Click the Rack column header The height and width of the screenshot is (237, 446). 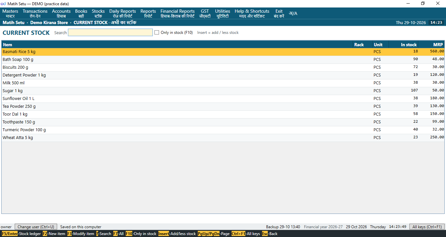pyautogui.click(x=362, y=45)
